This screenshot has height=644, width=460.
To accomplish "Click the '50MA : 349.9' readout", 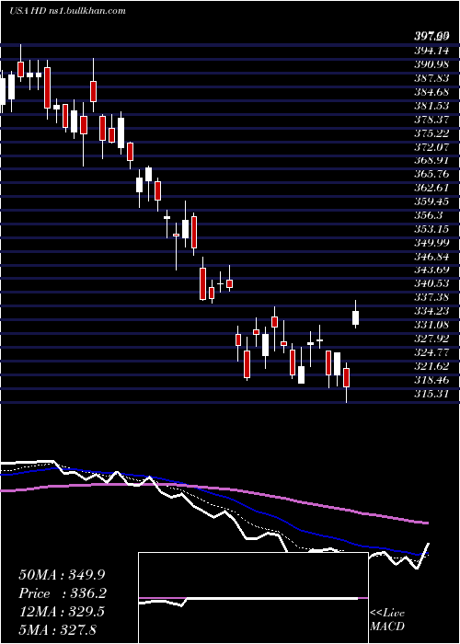I will pos(62,575).
